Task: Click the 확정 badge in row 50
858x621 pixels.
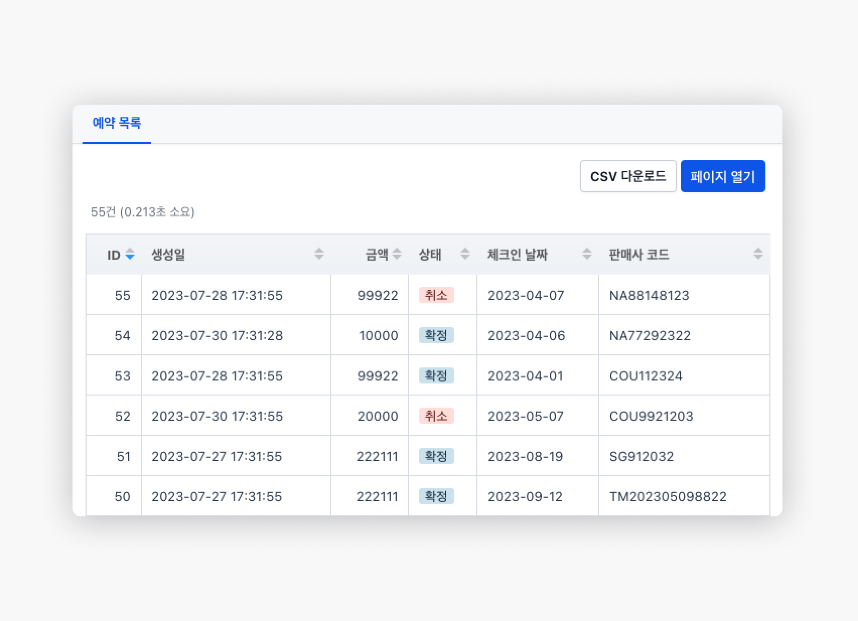Action: 436,496
